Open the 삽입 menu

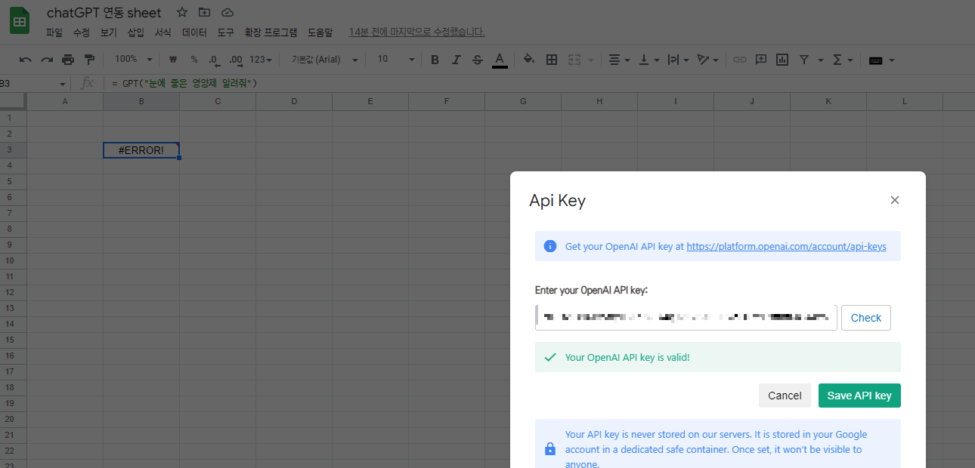(x=136, y=32)
